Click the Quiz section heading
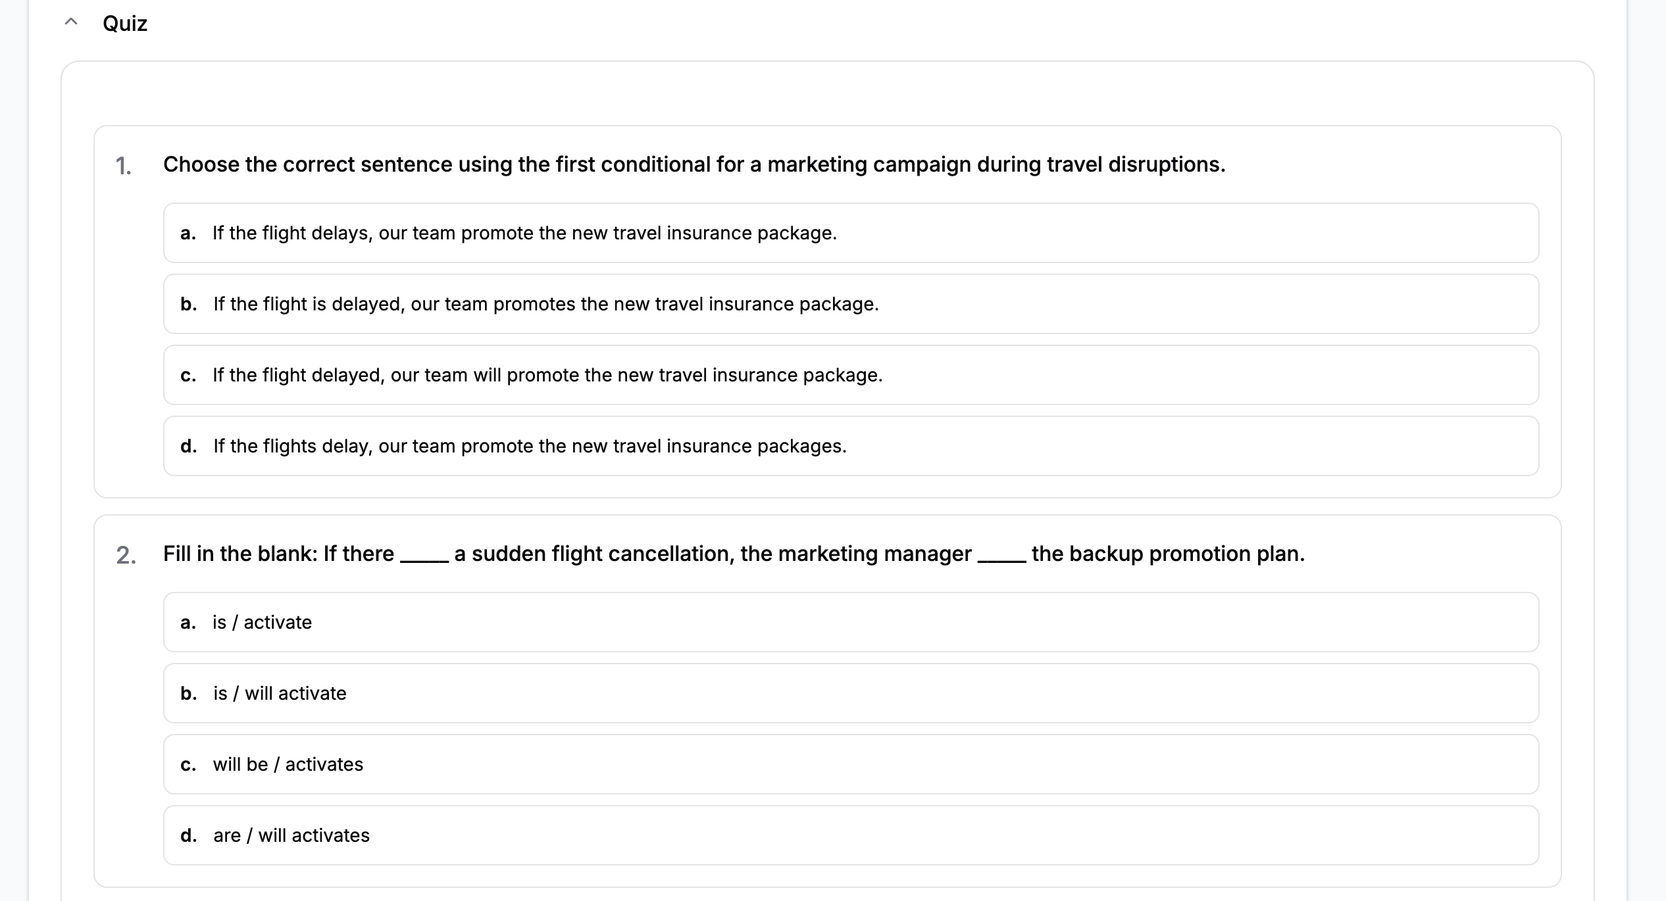Screen dimensions: 1666x901 125,24
